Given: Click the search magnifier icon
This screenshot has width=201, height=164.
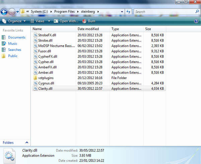Looking at the screenshot, I should click(x=197, y=11).
